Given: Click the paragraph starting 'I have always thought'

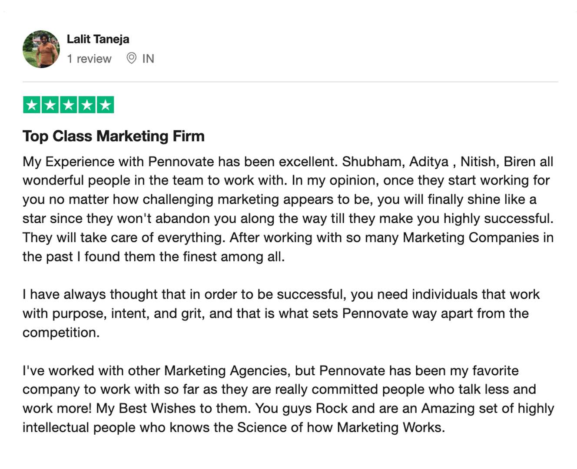Looking at the screenshot, I should (281, 314).
